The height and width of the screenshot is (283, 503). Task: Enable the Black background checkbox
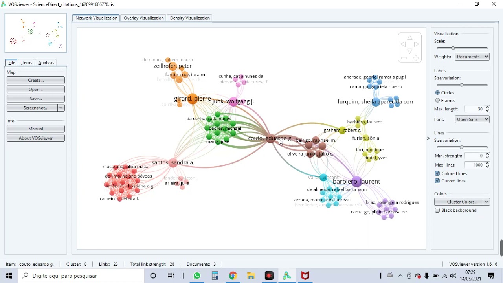click(x=437, y=210)
